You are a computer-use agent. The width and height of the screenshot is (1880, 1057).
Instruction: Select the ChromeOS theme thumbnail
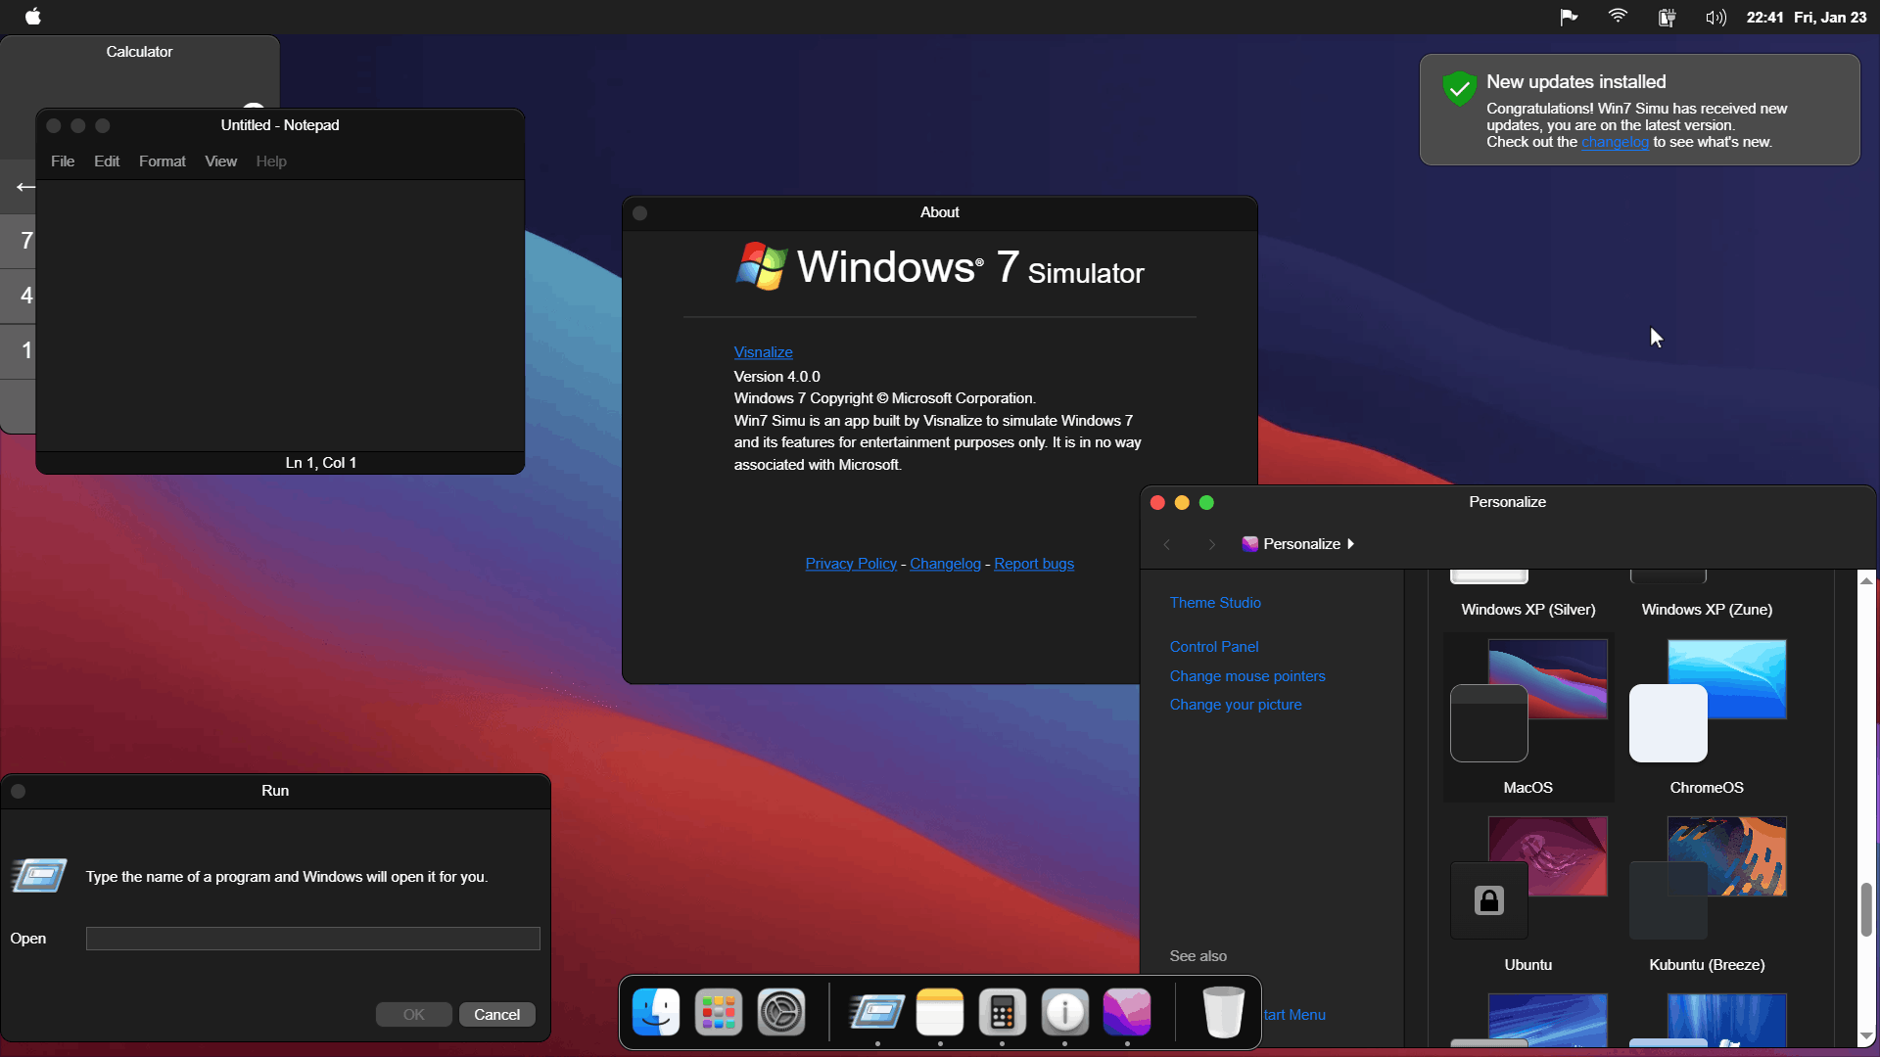click(x=1707, y=701)
